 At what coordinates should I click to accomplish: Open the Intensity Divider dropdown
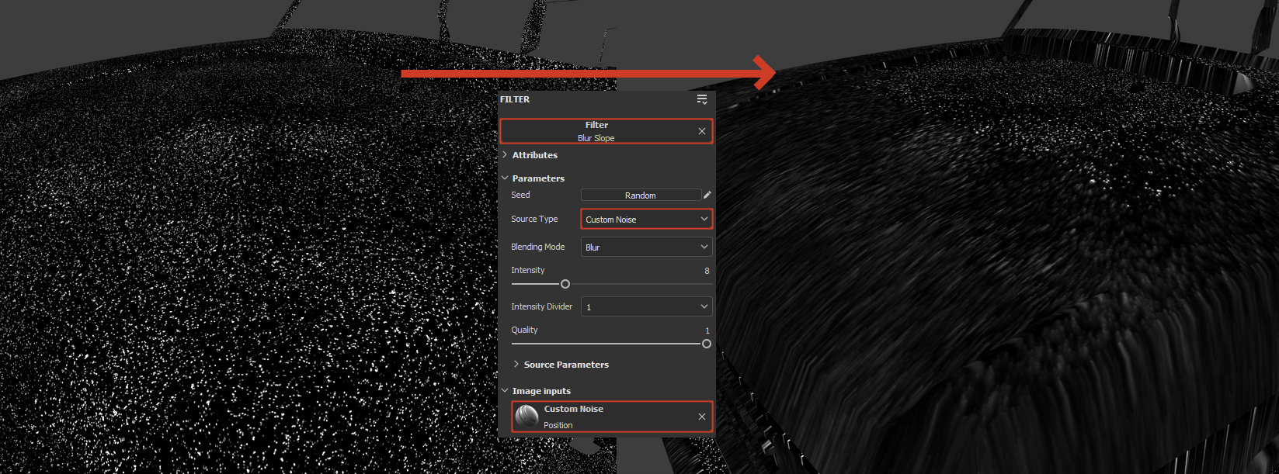(x=646, y=307)
